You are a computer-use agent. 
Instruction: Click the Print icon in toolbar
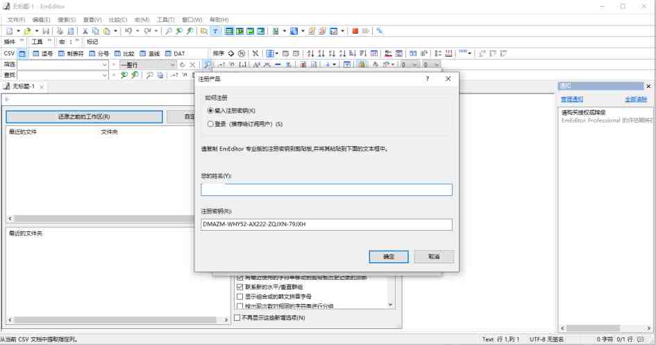pyautogui.click(x=60, y=31)
